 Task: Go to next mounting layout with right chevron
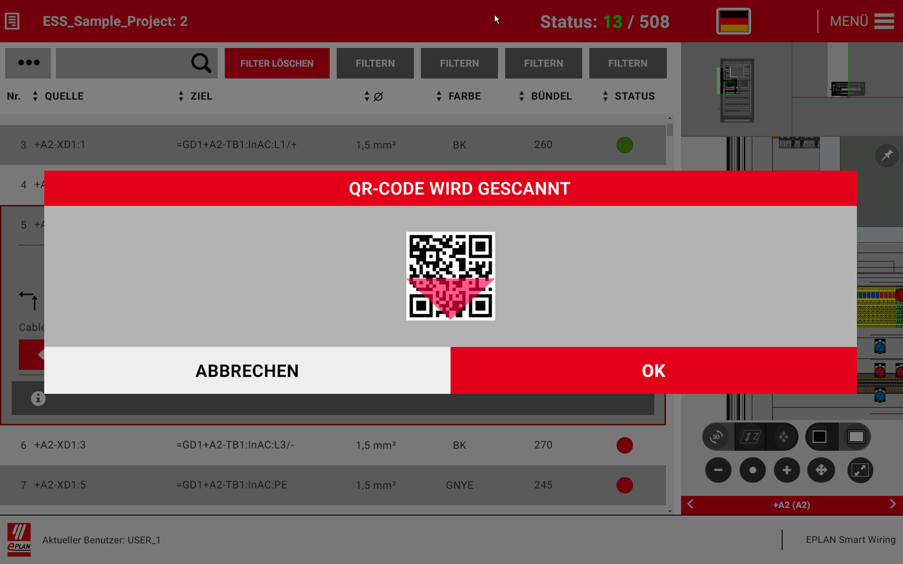coord(892,504)
